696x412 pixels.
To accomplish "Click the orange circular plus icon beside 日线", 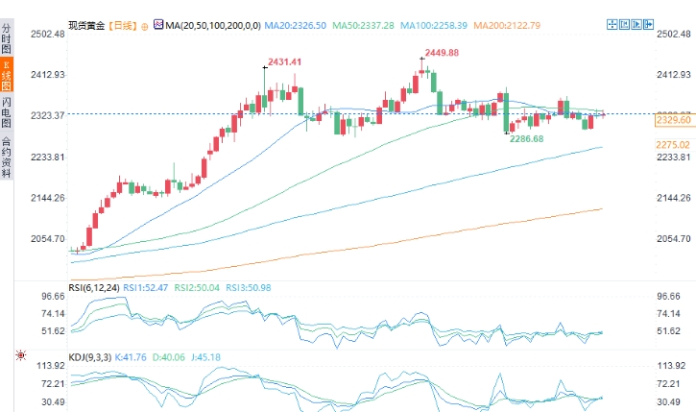I will pyautogui.click(x=144, y=27).
